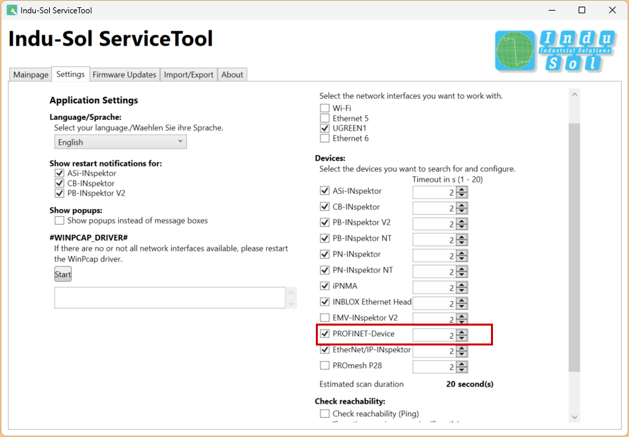The image size is (629, 437).
Task: Decrease the iPNMA timeout with the down arrow
Action: [462, 290]
